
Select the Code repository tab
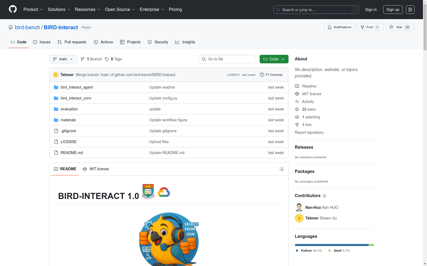19,42
